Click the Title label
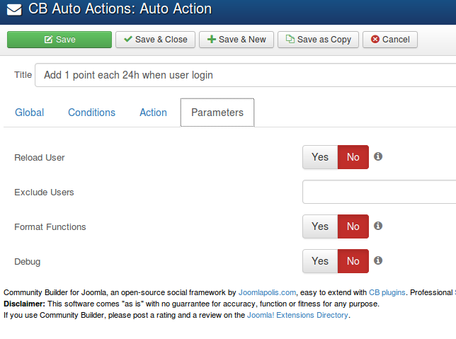 pos(23,75)
